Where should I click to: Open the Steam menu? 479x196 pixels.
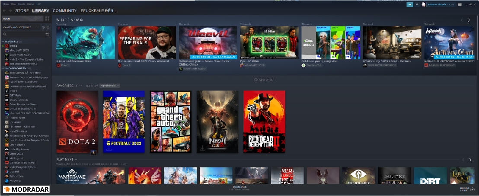click(x=6, y=4)
